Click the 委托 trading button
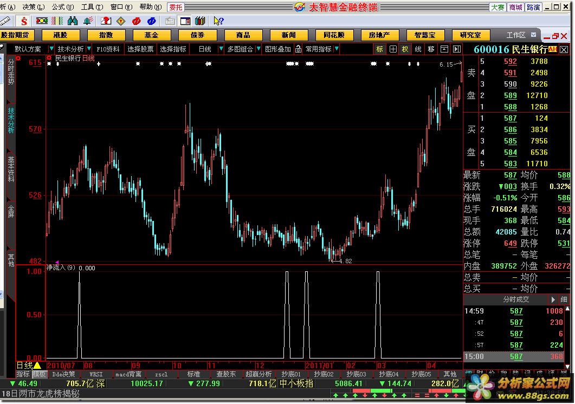 176,7
